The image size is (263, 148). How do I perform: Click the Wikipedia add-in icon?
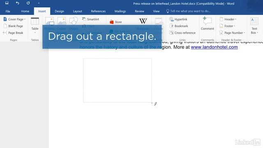point(143,21)
